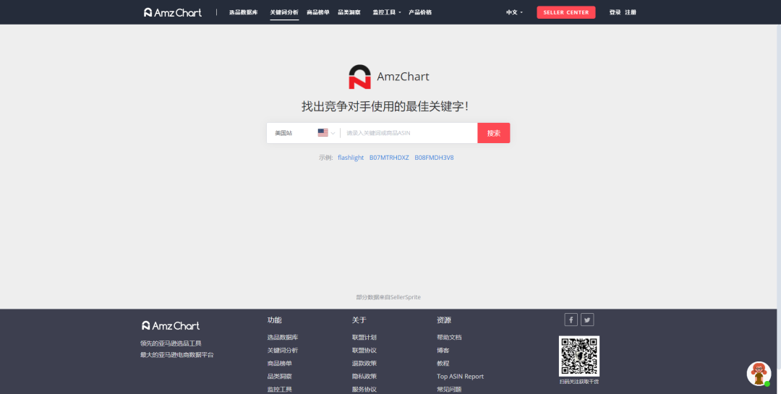This screenshot has width=781, height=394.
Task: Click the 功能 footer heading
Action: [275, 320]
